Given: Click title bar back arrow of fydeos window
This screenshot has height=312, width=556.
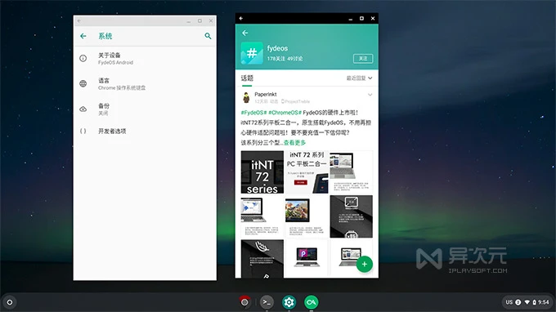Looking at the screenshot, I should click(x=241, y=19).
